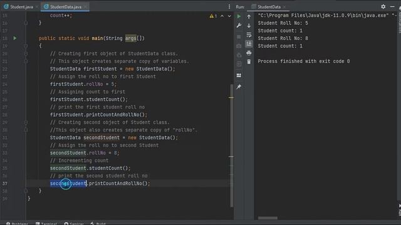Click 'new StudentData()' on line 22
This screenshot has width=401, height=225.
tap(149, 69)
